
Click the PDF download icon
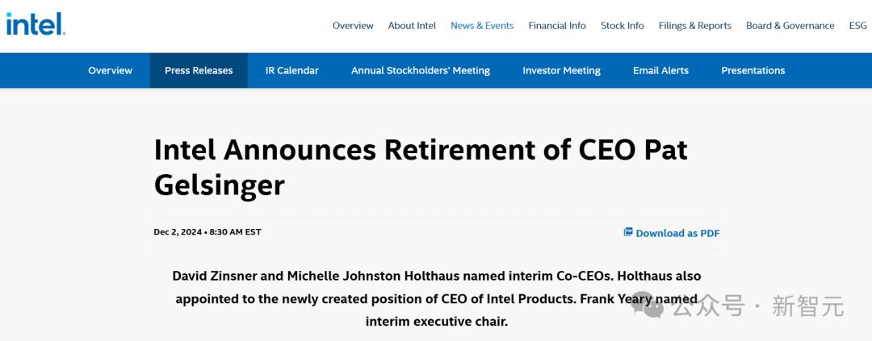628,232
